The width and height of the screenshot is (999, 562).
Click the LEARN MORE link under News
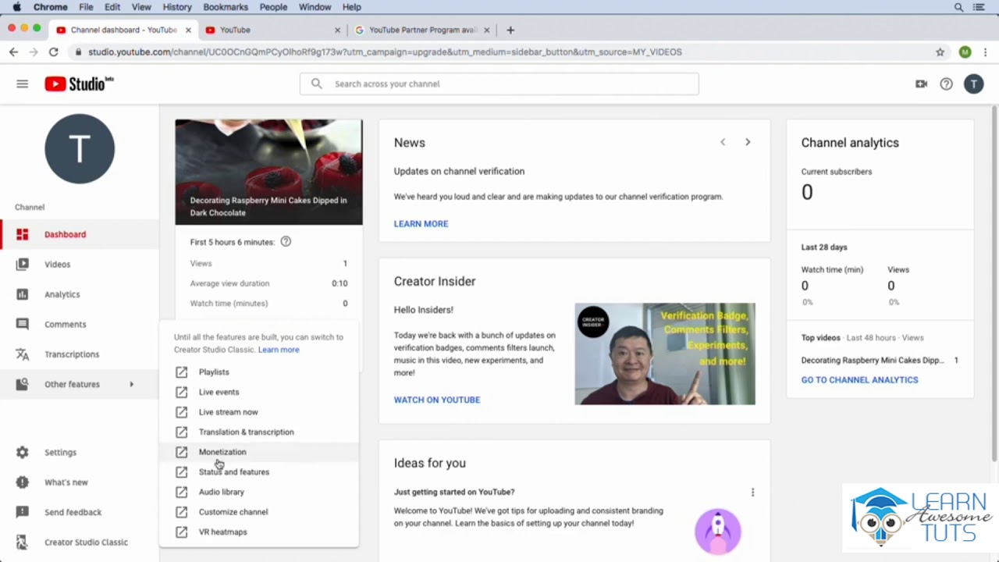point(421,224)
